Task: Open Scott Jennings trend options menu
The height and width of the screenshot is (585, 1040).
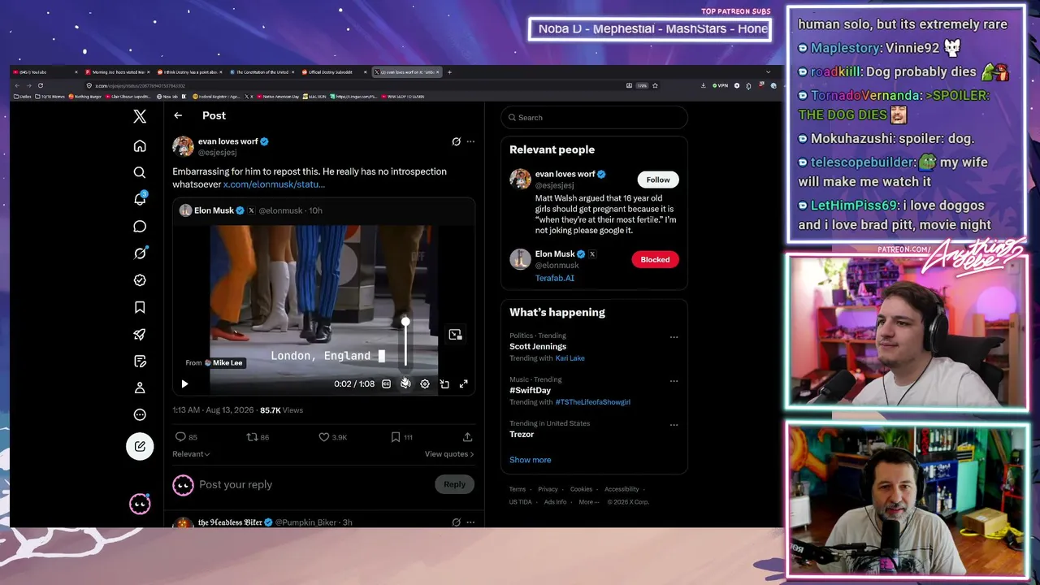Action: tap(674, 337)
